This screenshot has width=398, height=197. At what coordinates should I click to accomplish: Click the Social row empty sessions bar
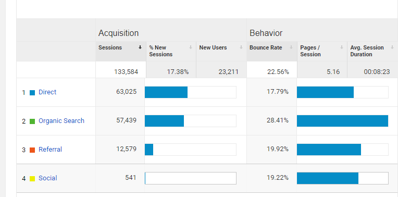tap(191, 178)
